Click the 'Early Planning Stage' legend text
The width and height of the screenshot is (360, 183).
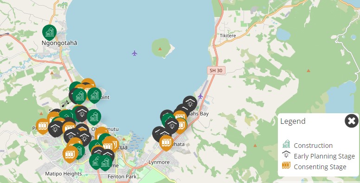click(324, 156)
